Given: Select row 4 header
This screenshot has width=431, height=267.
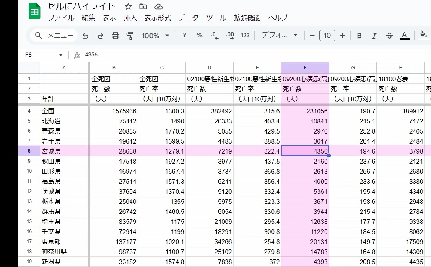Looking at the screenshot, I should coord(29,111).
